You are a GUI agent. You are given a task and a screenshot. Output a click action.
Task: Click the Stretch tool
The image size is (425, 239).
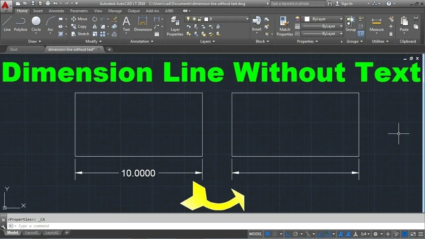click(x=80, y=34)
